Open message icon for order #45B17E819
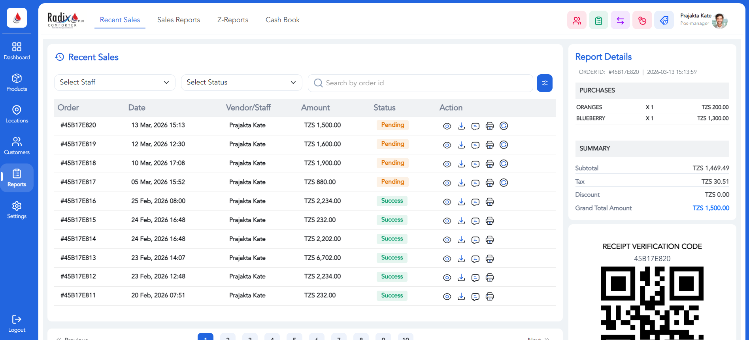The height and width of the screenshot is (340, 749). point(475,145)
